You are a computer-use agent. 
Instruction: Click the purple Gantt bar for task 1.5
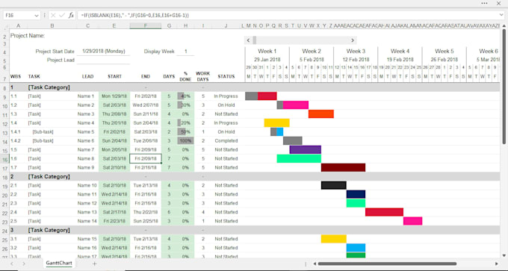pos(306,149)
